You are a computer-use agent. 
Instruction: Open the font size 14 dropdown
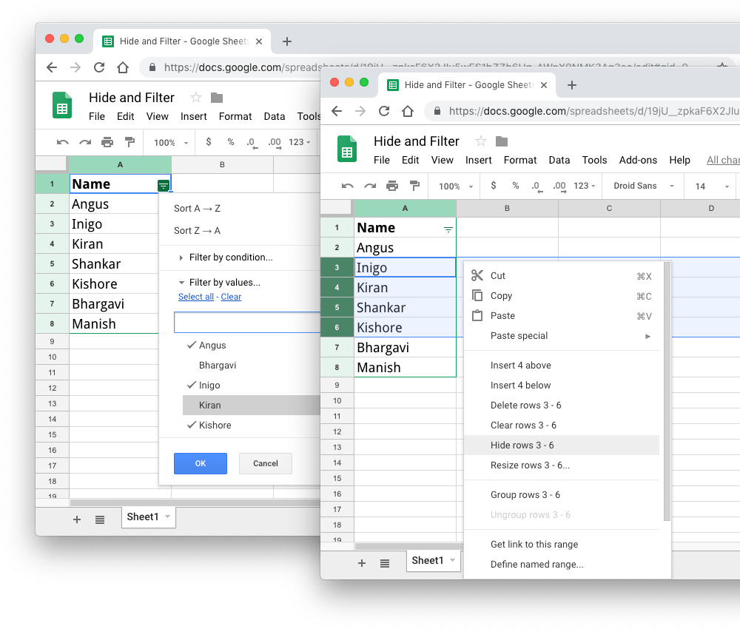click(712, 186)
